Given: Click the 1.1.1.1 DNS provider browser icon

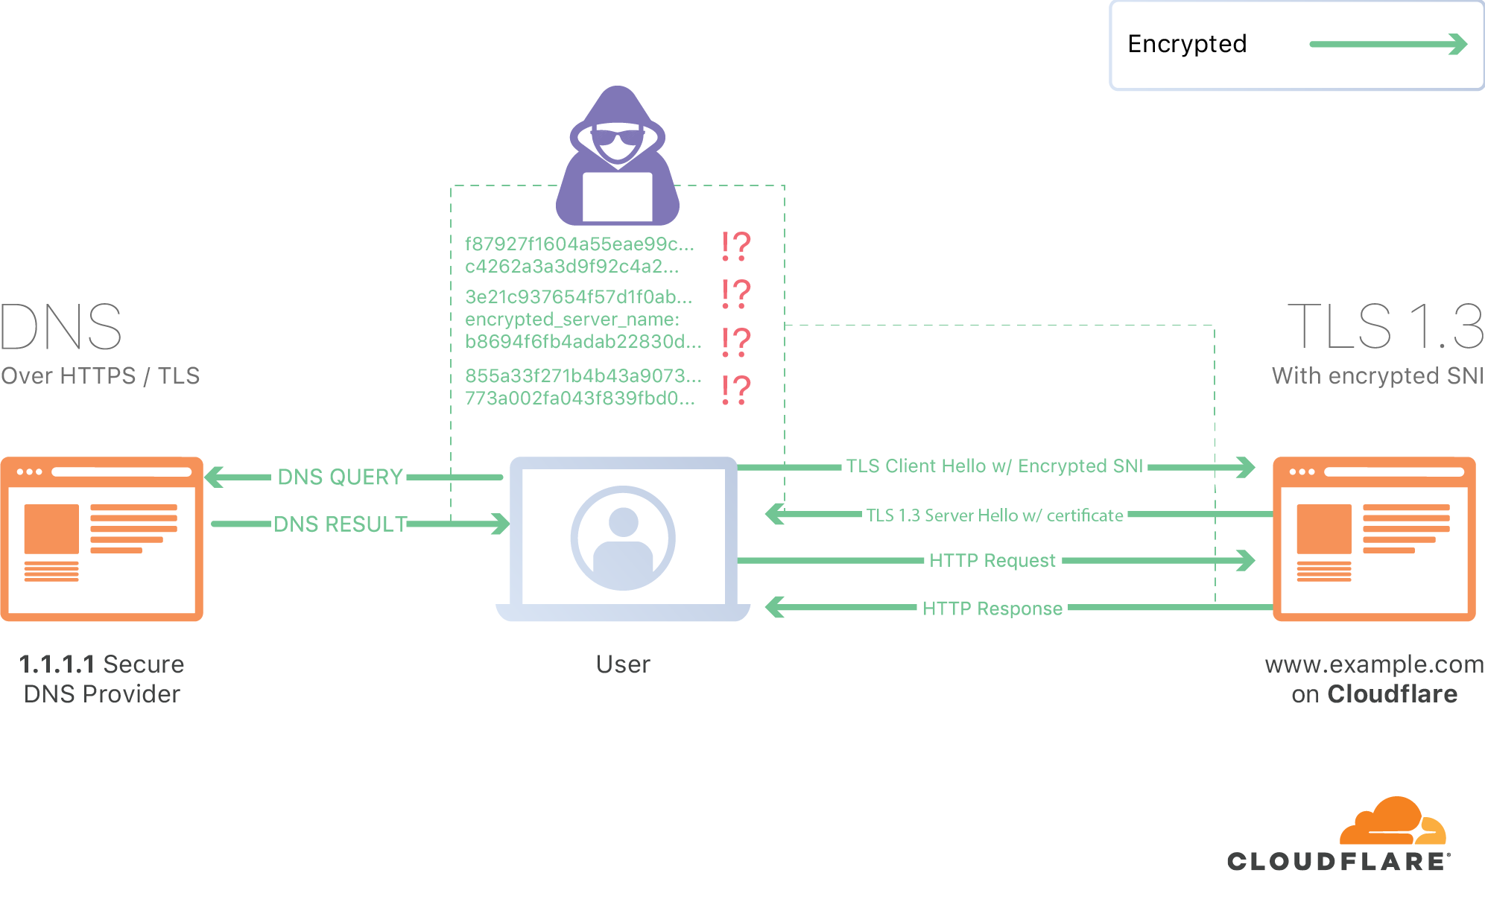Looking at the screenshot, I should [x=103, y=530].
